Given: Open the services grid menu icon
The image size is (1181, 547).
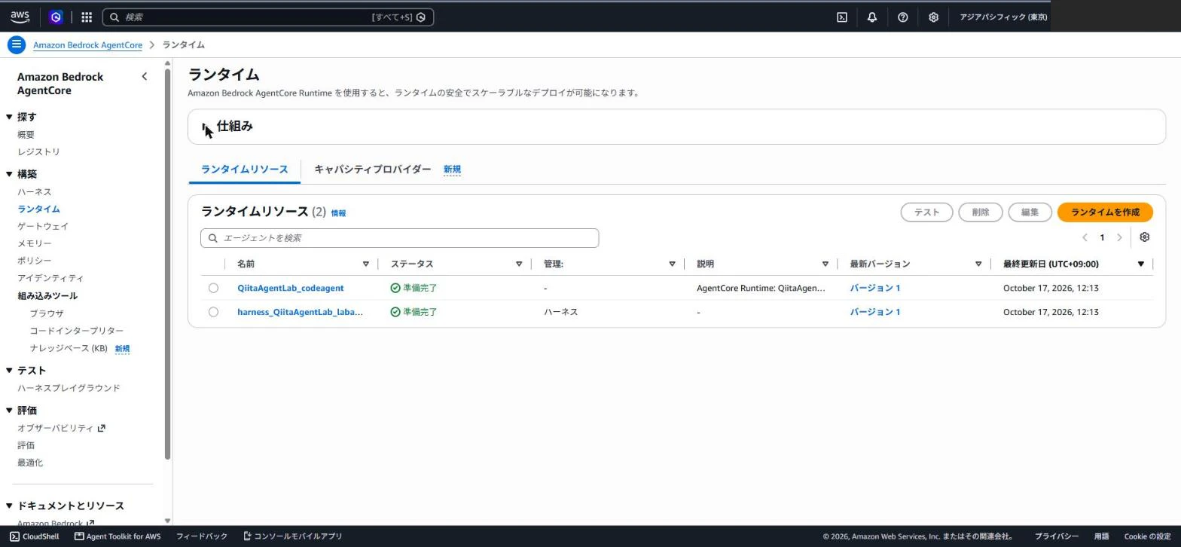Looking at the screenshot, I should click(87, 17).
